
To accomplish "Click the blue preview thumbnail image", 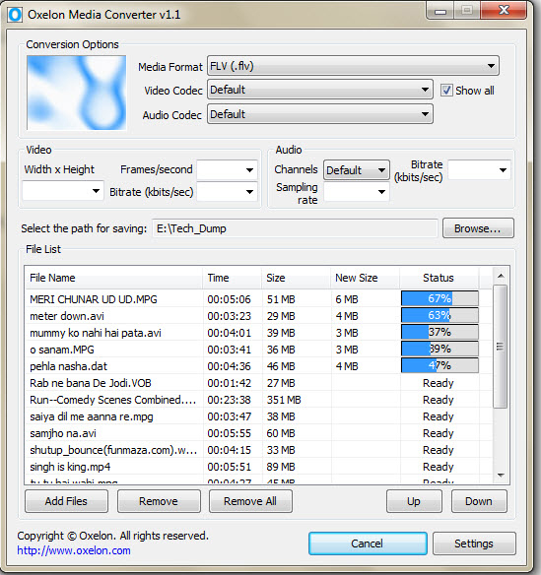I will pos(76,93).
